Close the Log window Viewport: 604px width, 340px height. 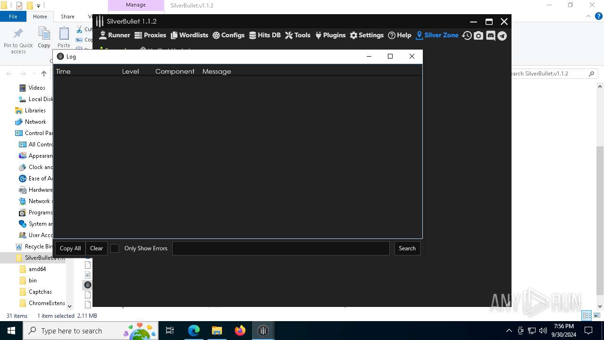coord(412,56)
